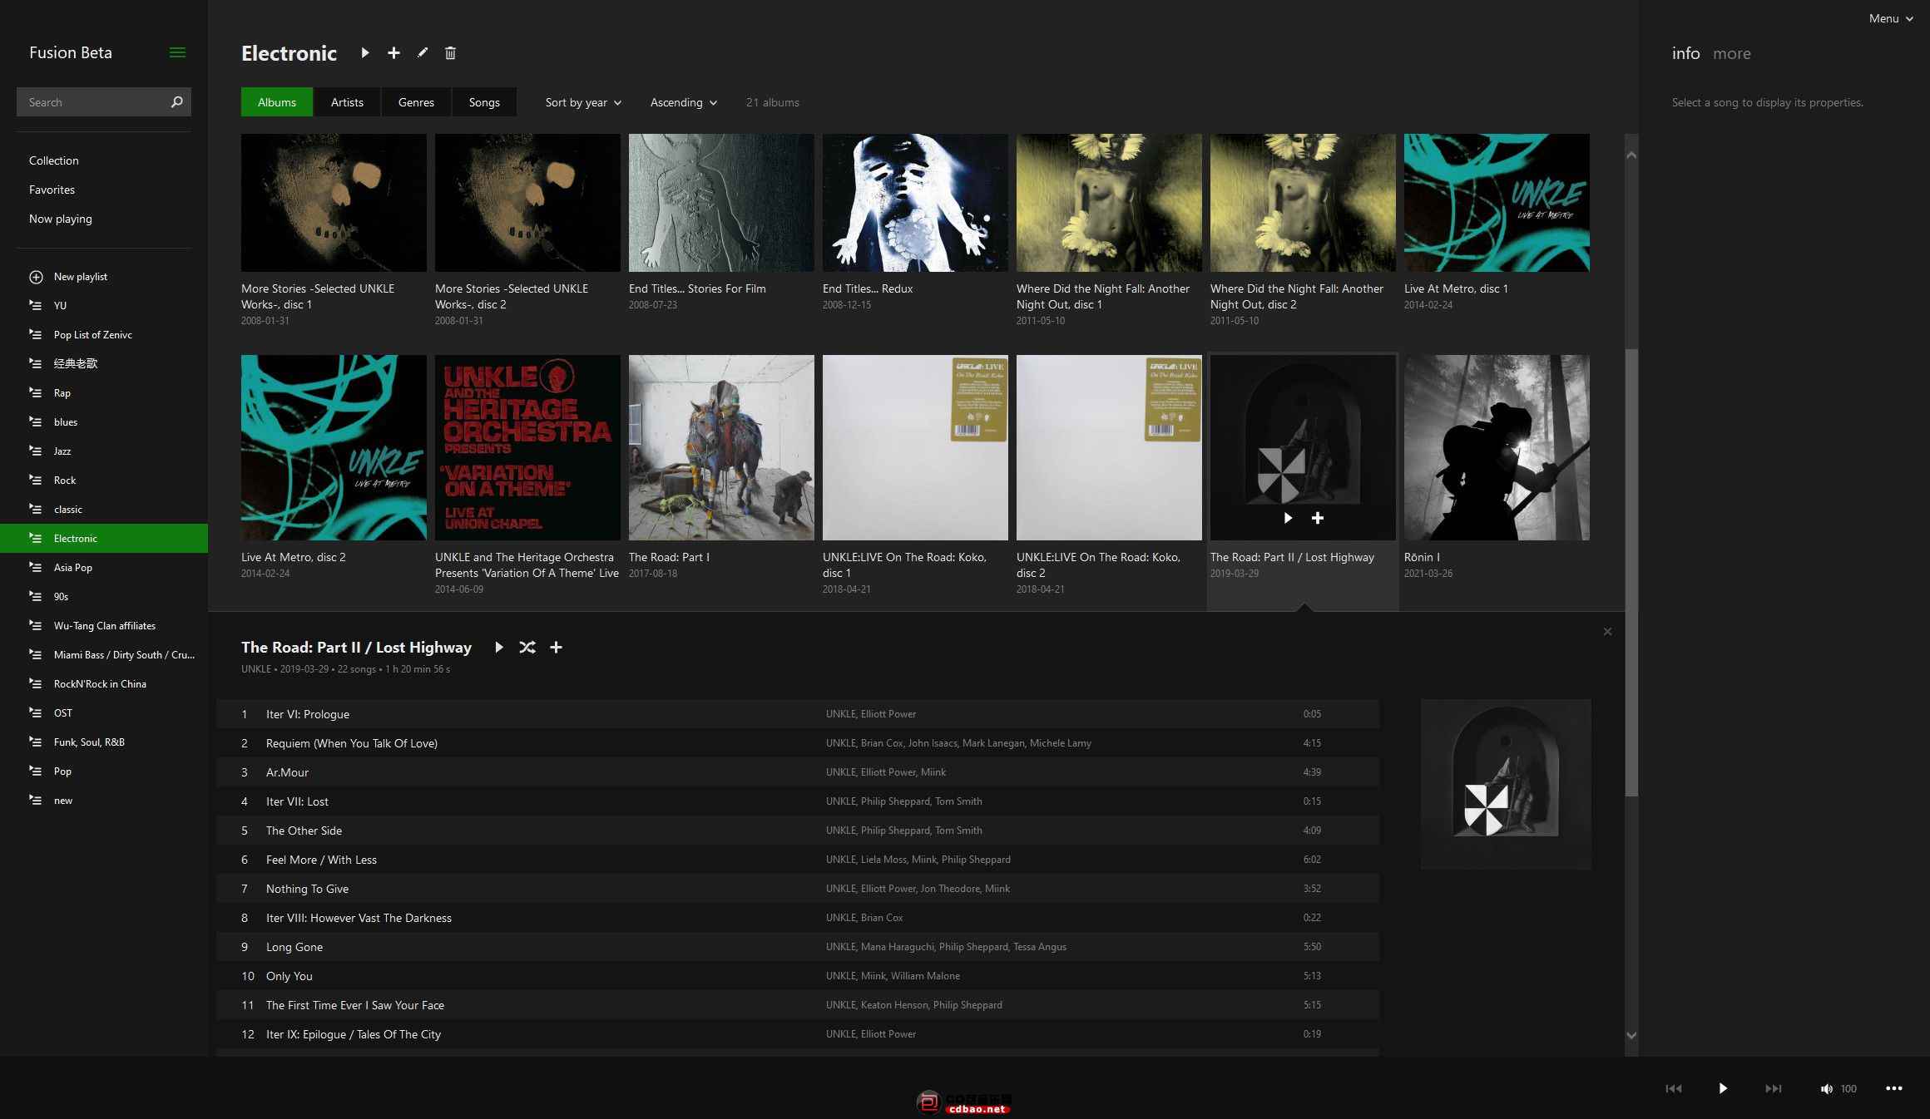The image size is (1930, 1119).
Task: Select track 'Only You'
Action: click(x=798, y=976)
